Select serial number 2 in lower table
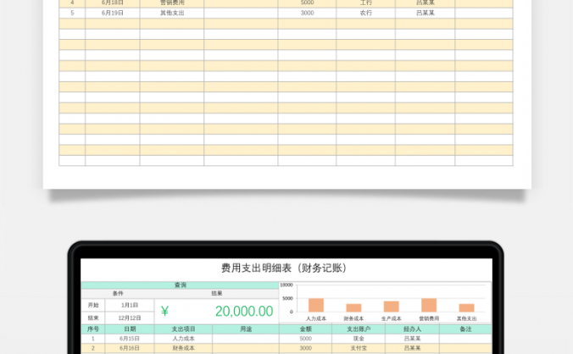Image resolution: width=573 pixels, height=354 pixels. point(93,348)
